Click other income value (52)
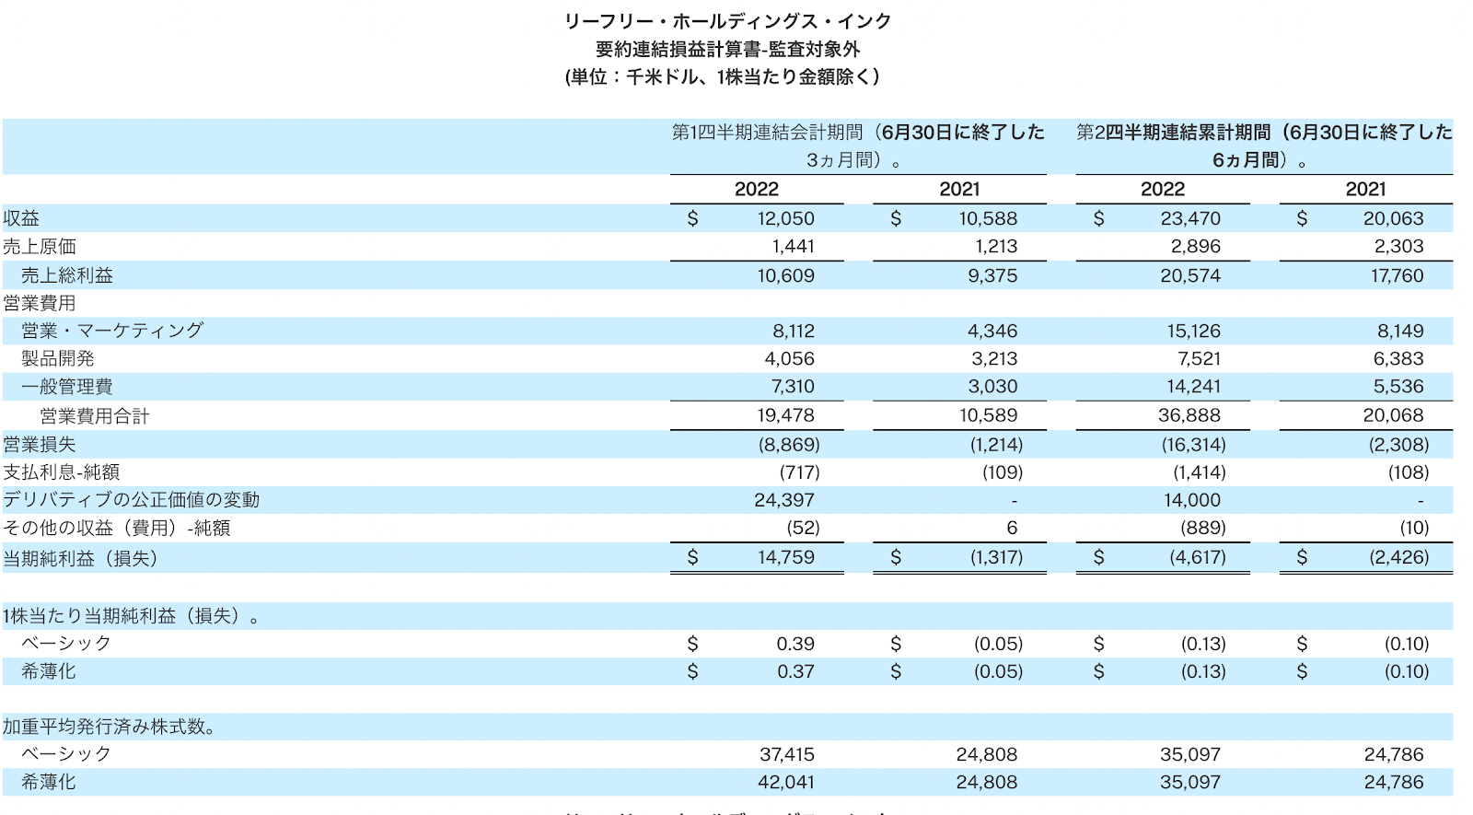Screen dimensions: 1473x815 point(802,528)
